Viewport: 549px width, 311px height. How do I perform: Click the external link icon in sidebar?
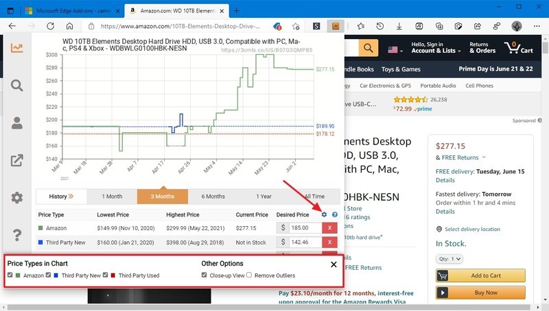click(16, 160)
